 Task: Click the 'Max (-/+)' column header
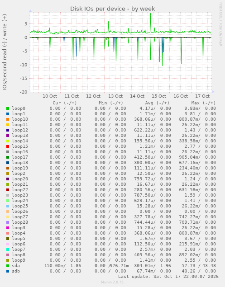point(203,103)
